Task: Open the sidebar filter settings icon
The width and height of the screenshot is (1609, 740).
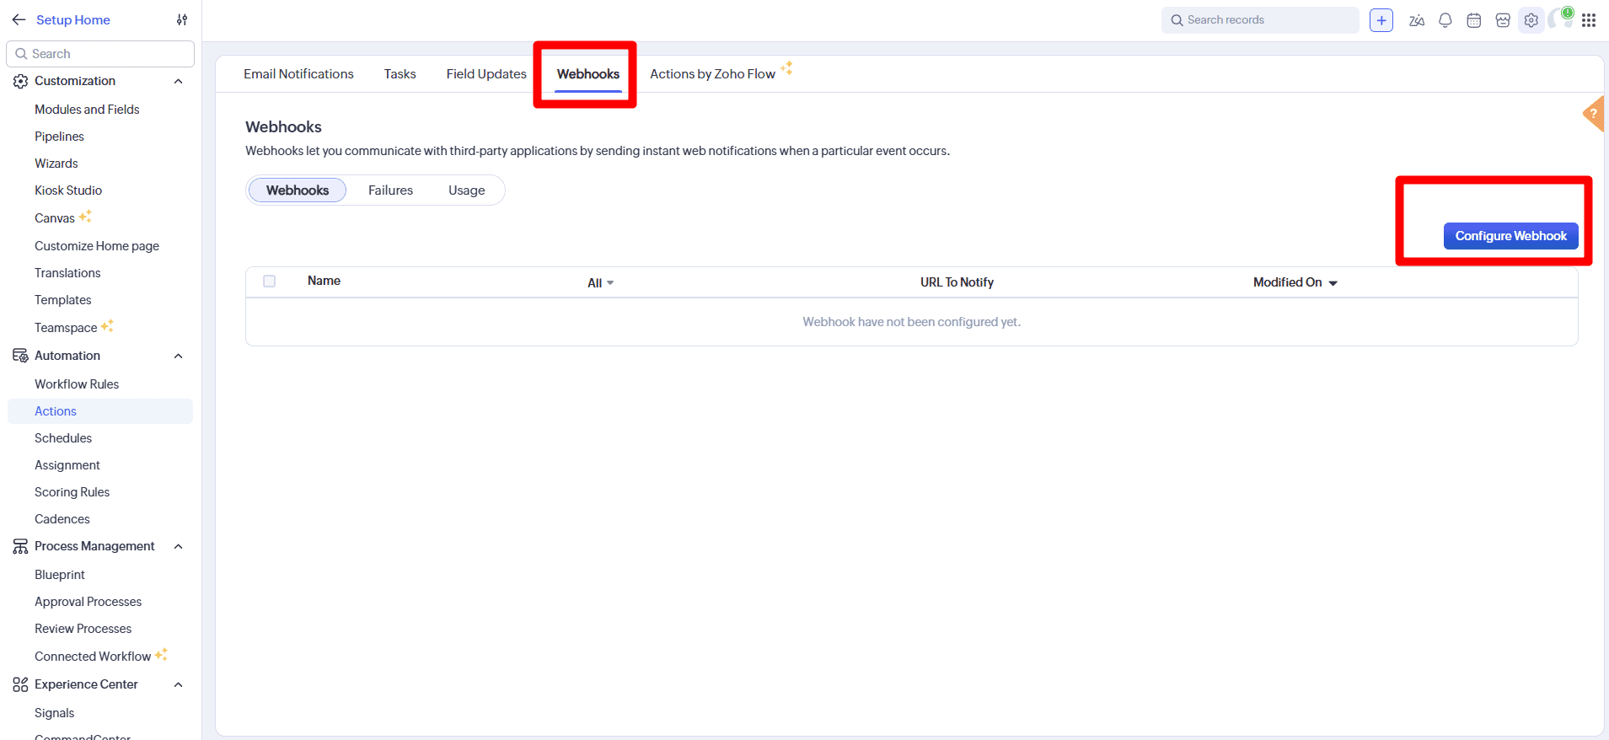Action: point(182,19)
